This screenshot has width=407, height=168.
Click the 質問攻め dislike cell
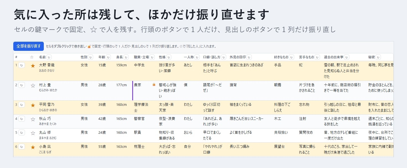(310, 135)
